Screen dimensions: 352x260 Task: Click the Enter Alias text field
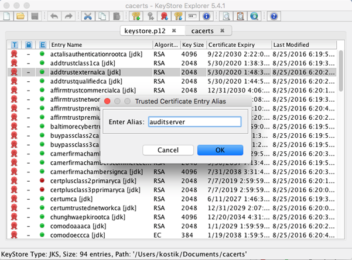194,122
